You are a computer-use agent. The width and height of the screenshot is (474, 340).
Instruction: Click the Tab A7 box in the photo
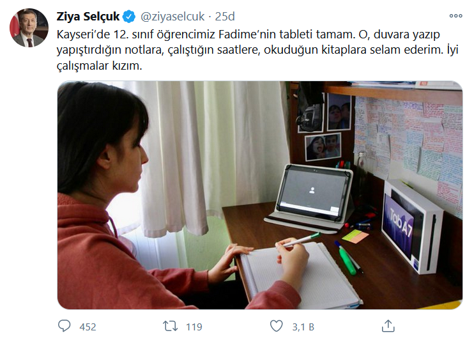click(412, 227)
